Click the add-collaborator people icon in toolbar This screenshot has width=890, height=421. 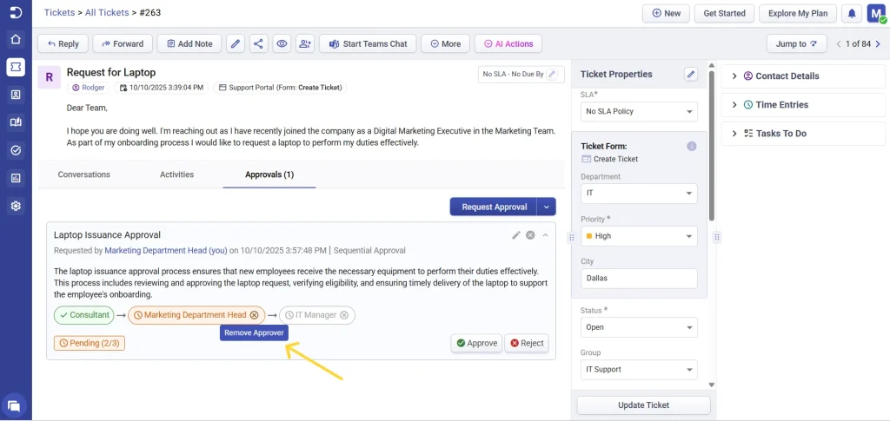(304, 43)
